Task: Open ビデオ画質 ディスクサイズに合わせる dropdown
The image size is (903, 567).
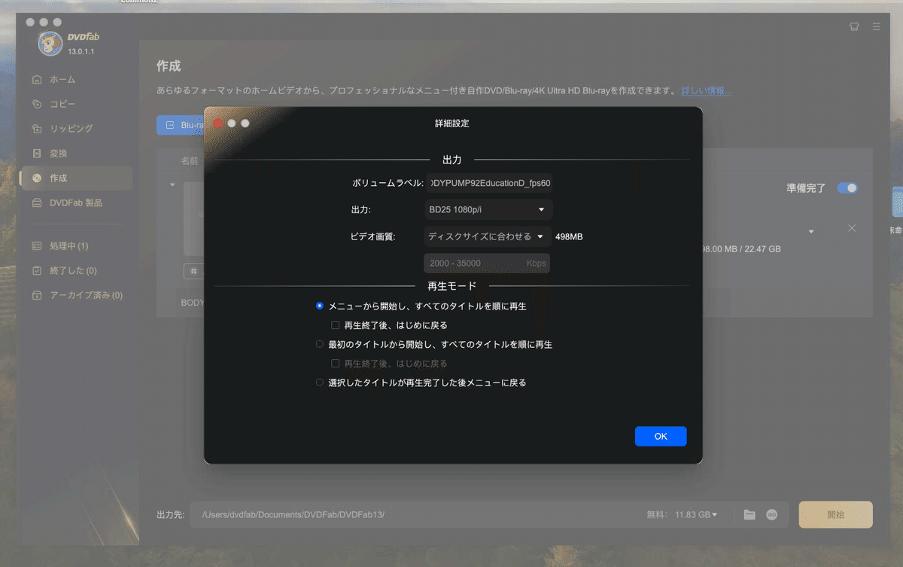Action: click(x=488, y=236)
